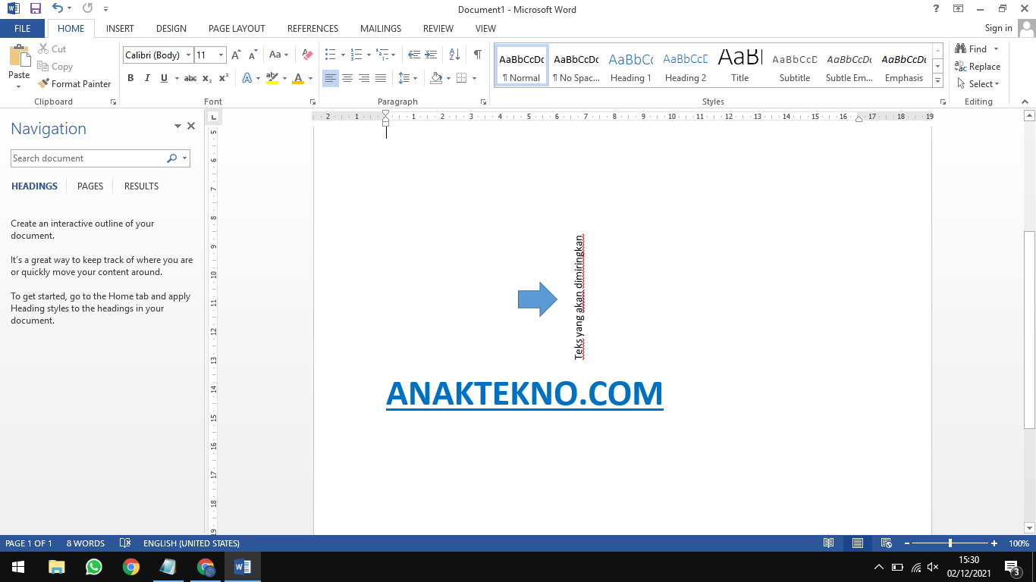
Task: Apply text highlight color swatch
Action: pyautogui.click(x=272, y=78)
